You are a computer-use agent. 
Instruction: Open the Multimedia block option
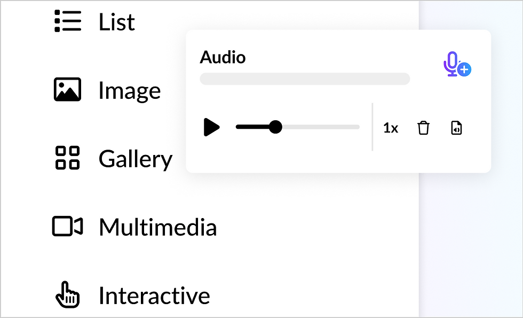tap(158, 228)
